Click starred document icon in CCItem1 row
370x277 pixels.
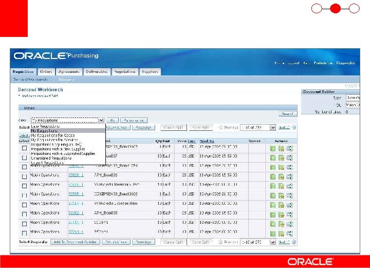click(x=281, y=224)
